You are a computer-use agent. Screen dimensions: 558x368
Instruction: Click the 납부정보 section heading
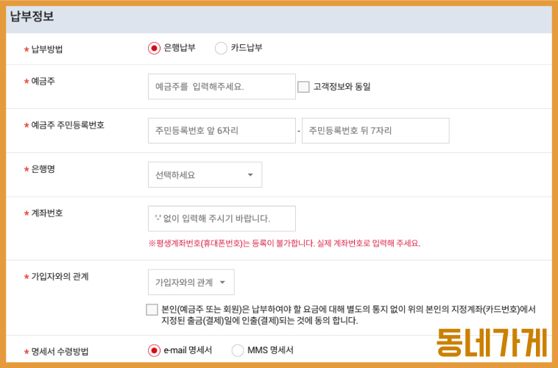[x=32, y=16]
